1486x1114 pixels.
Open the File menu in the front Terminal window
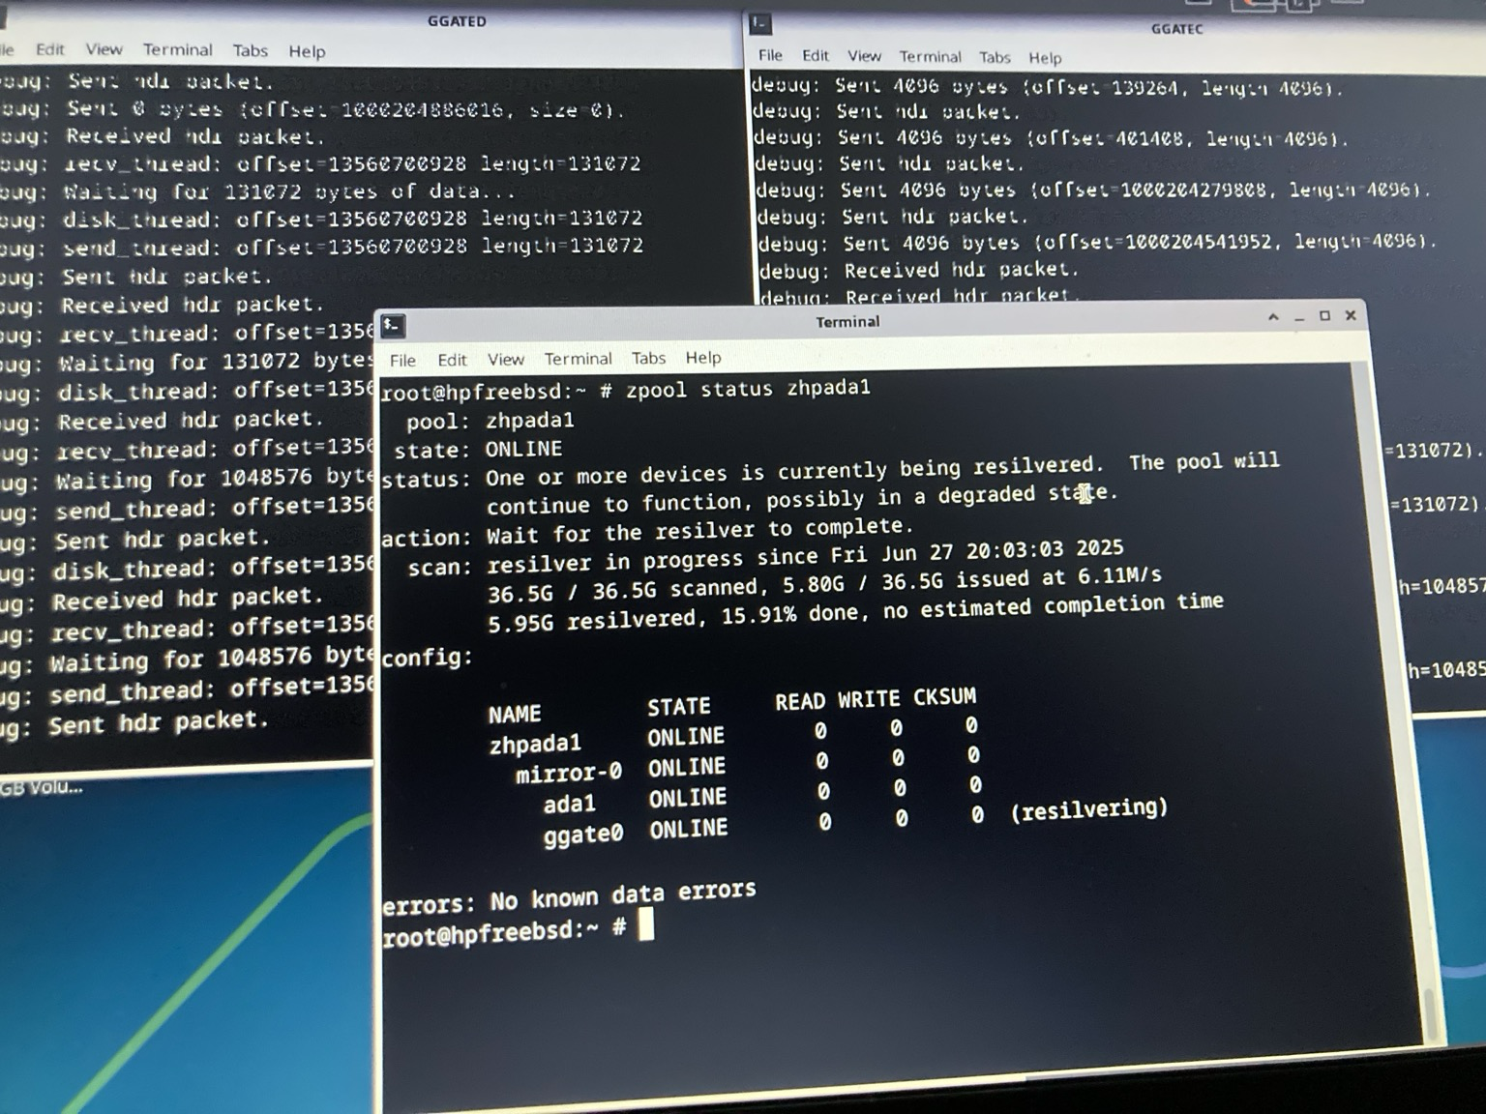(402, 361)
